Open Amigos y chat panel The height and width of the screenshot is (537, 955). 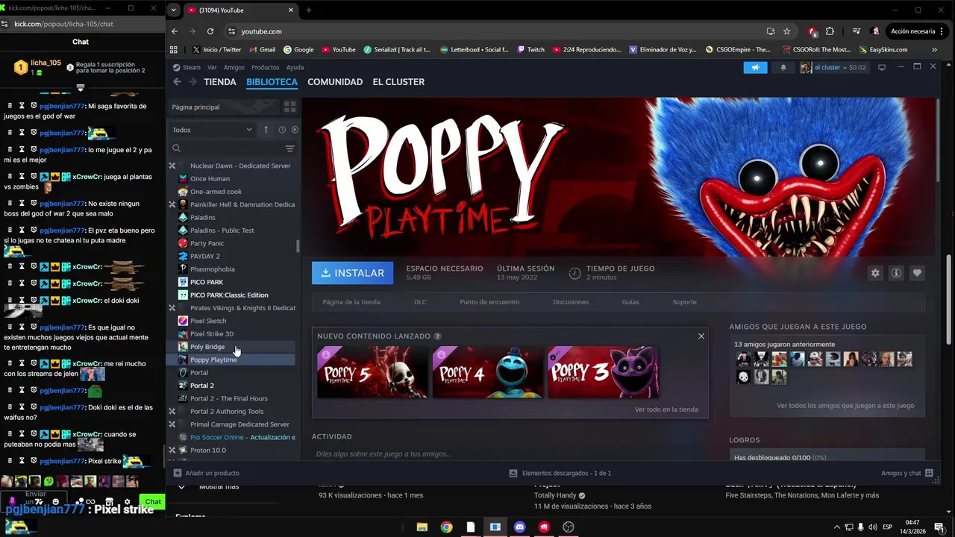click(907, 473)
